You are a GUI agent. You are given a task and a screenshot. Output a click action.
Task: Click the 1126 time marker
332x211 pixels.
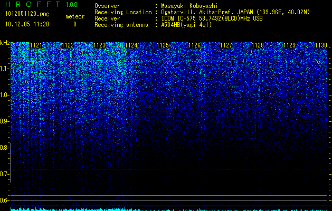[195, 45]
